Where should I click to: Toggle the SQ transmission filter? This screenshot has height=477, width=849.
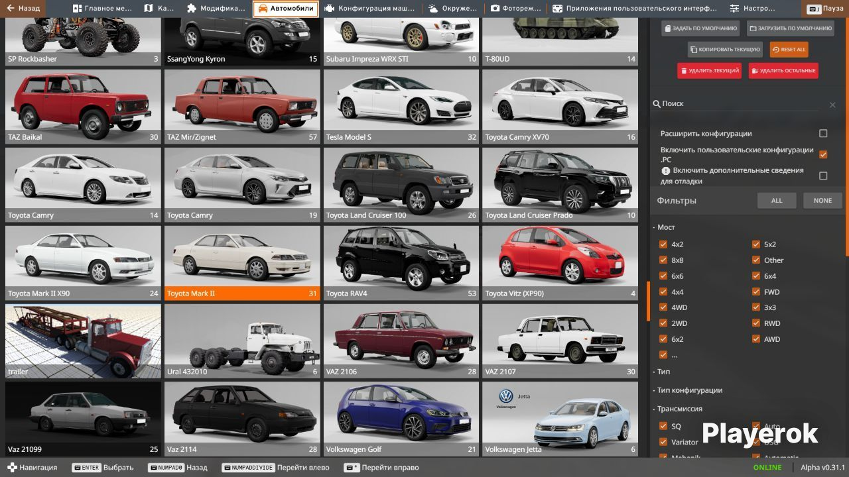coord(663,426)
